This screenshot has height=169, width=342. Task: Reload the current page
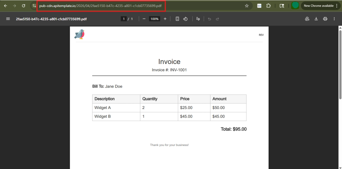(23, 6)
